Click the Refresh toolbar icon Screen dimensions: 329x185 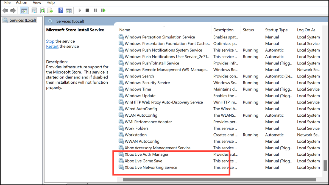click(x=42, y=10)
